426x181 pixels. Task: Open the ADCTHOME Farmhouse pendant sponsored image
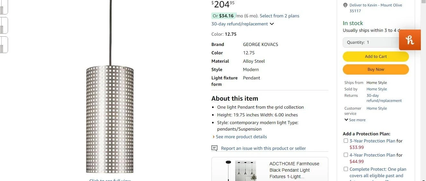[x=245, y=170]
